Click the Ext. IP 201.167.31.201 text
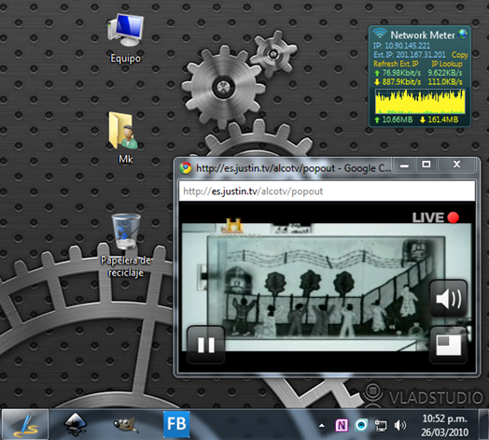The width and height of the screenshot is (489, 440). [410, 55]
